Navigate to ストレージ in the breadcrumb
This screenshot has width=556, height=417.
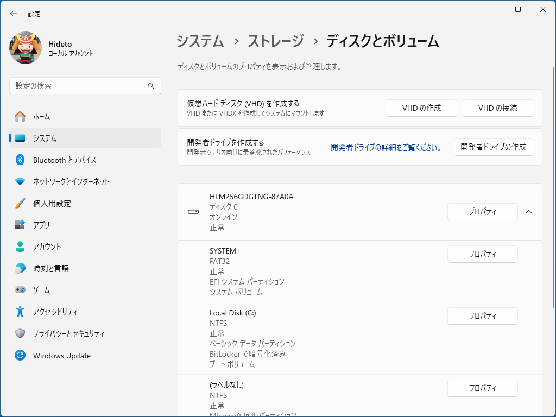click(x=275, y=41)
